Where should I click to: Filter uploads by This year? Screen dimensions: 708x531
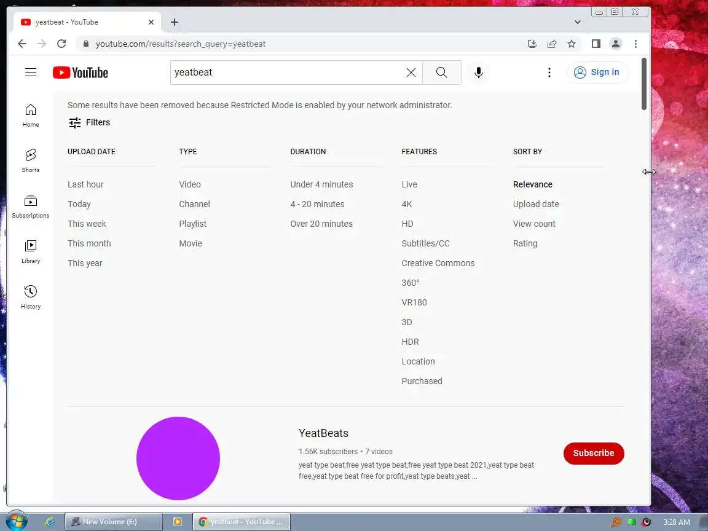pos(85,263)
